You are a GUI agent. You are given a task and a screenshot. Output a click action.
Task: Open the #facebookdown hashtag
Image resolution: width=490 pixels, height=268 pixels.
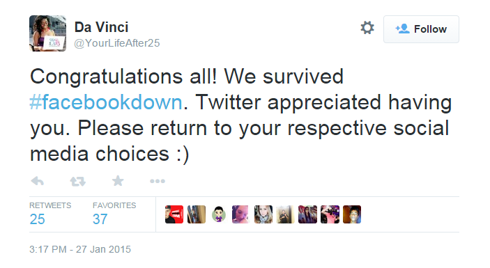[106, 102]
